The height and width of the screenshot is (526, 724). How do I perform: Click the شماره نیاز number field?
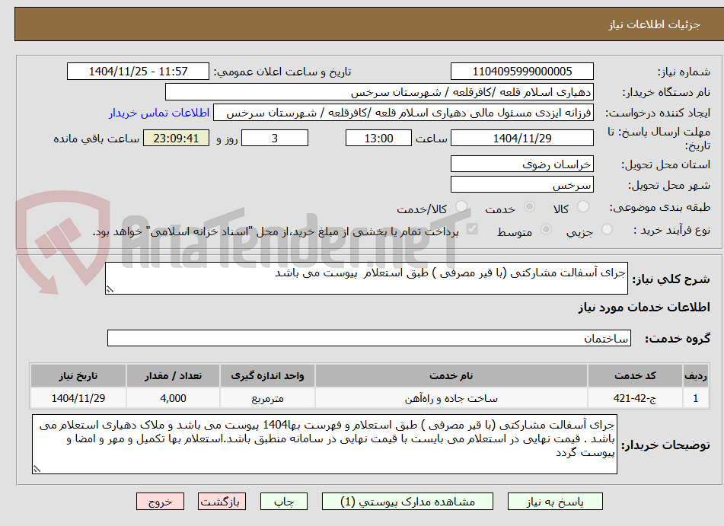point(521,72)
